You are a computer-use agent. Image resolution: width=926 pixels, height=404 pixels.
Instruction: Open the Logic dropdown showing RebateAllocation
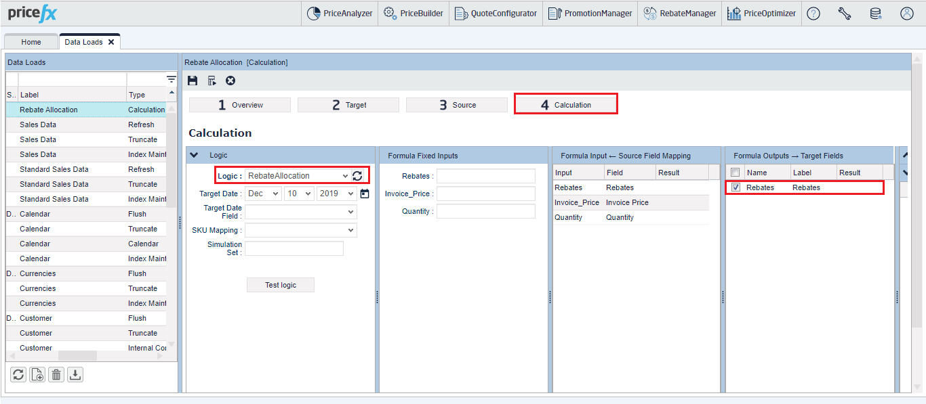click(x=297, y=176)
